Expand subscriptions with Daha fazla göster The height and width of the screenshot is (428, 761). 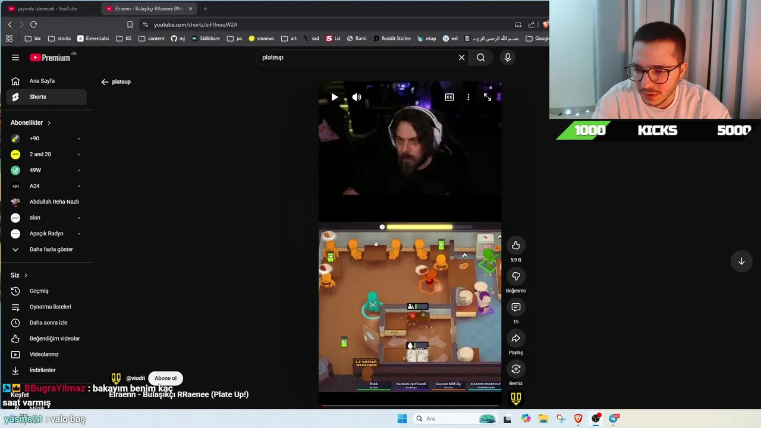pyautogui.click(x=46, y=249)
